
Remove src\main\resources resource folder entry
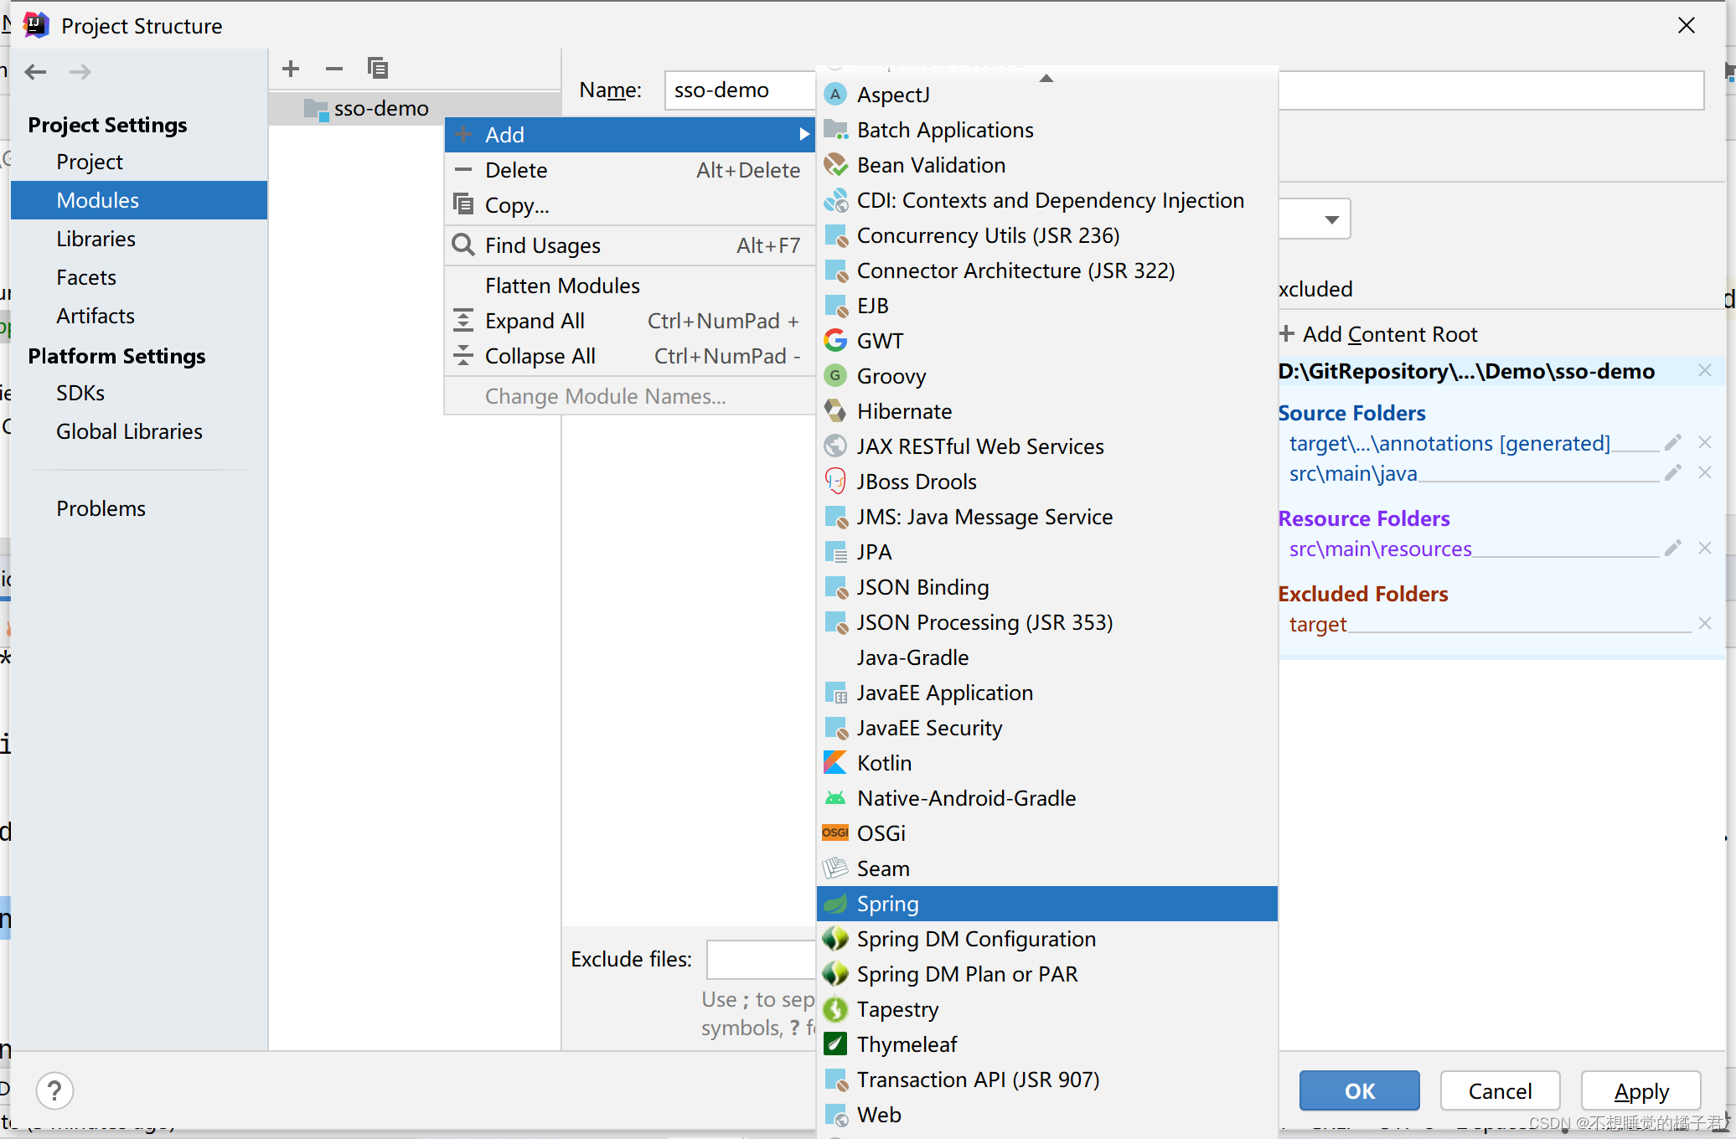1704,549
